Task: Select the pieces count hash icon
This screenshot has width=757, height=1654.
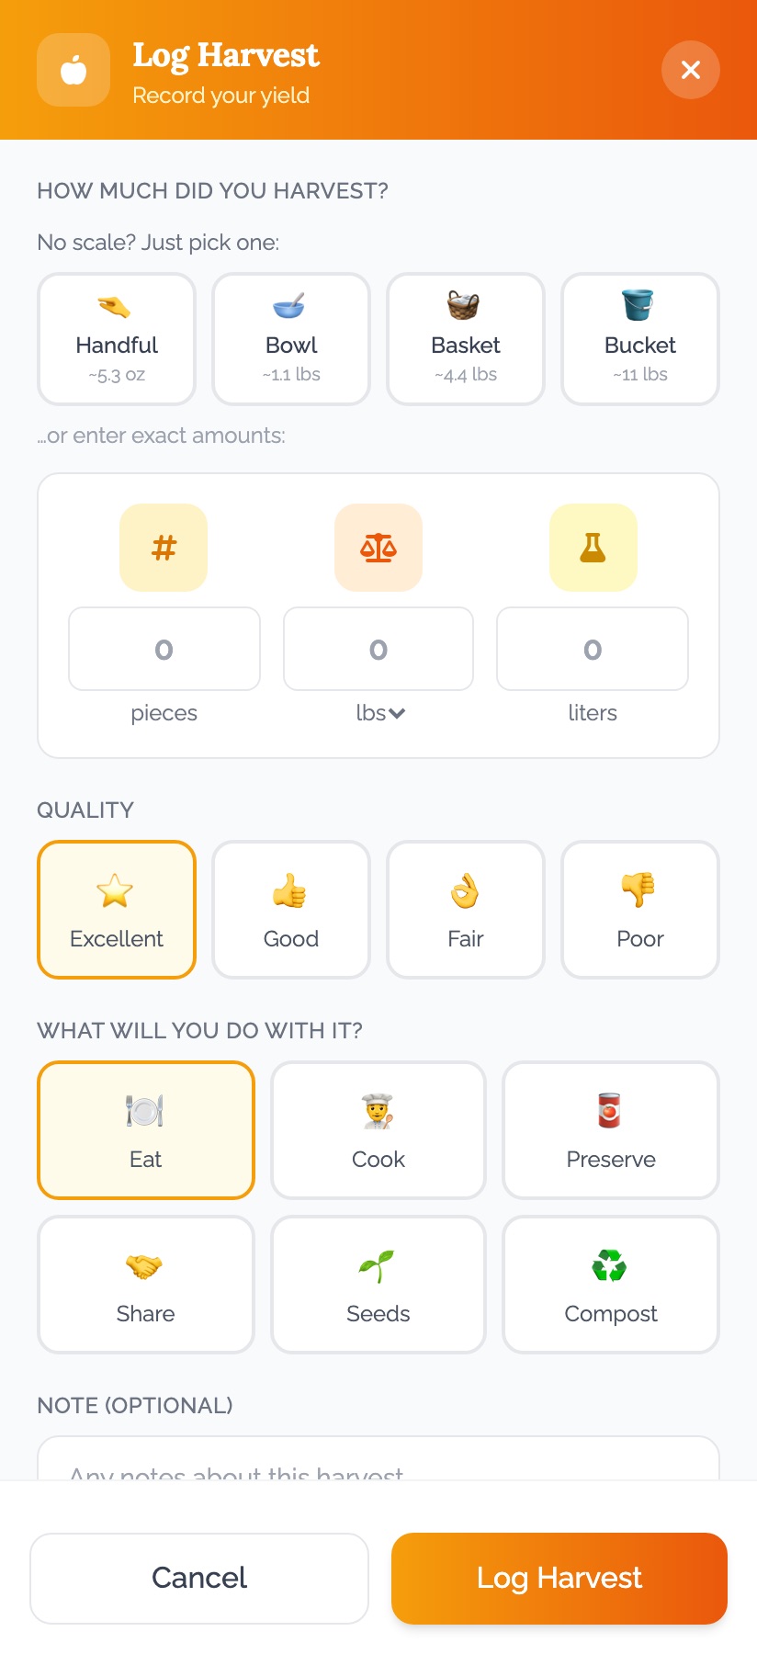Action: coord(164,548)
